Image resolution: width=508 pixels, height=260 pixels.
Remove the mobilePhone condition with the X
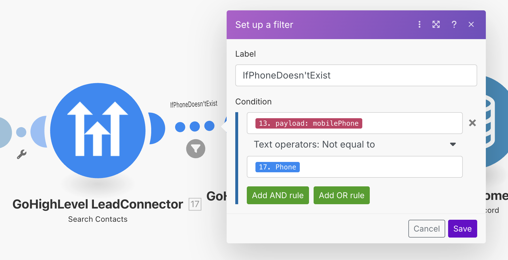472,123
